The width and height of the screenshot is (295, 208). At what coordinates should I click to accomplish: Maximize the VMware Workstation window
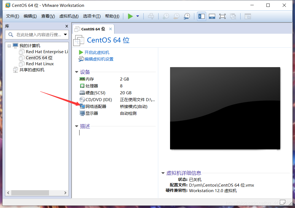pyautogui.click(x=268, y=5)
